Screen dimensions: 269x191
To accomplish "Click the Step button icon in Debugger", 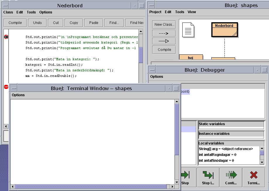I will coord(185,175).
